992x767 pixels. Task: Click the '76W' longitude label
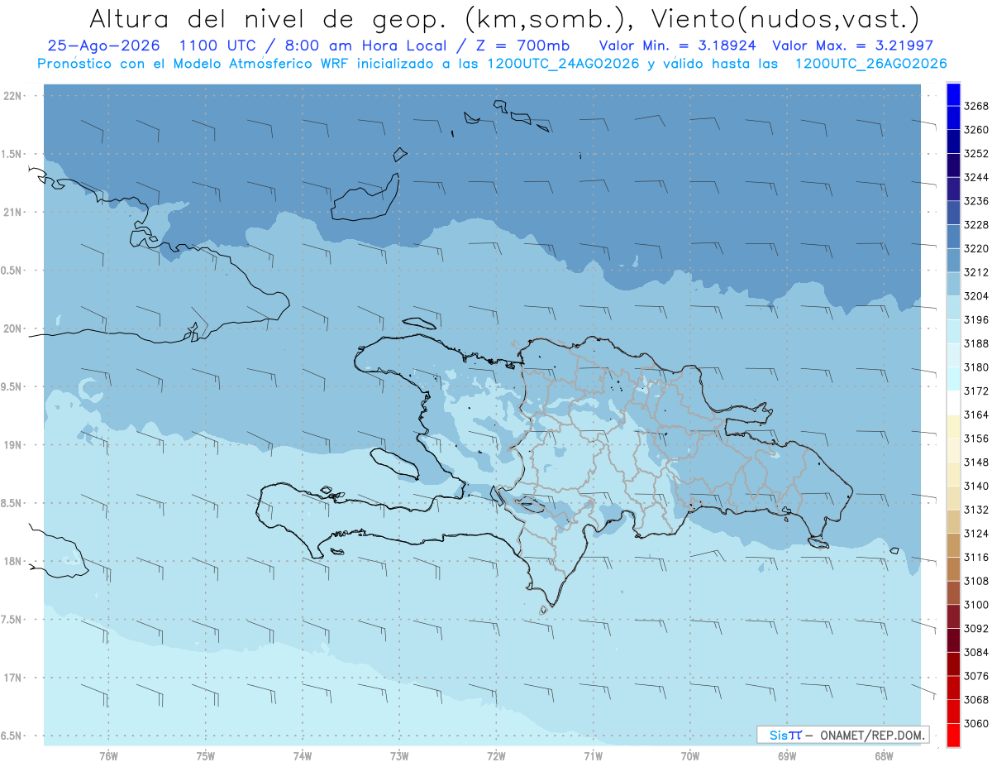coord(108,756)
